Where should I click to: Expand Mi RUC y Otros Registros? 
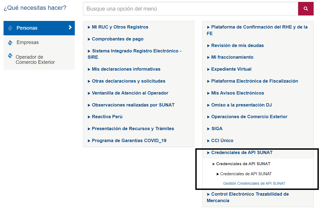click(x=118, y=27)
